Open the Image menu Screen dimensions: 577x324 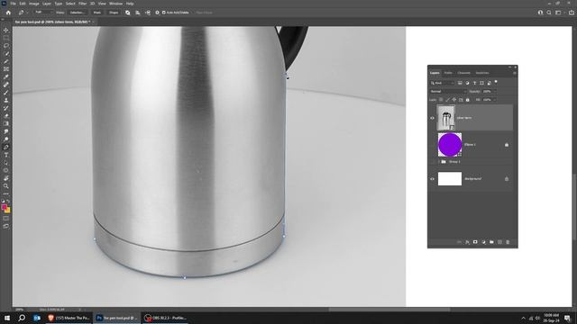pos(34,4)
